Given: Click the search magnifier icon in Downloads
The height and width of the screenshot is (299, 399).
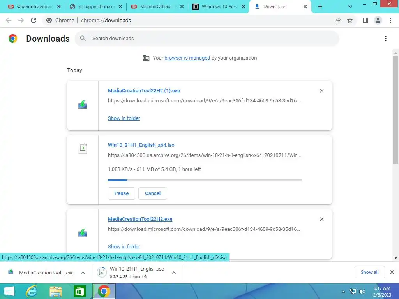Looking at the screenshot, I should tap(83, 39).
